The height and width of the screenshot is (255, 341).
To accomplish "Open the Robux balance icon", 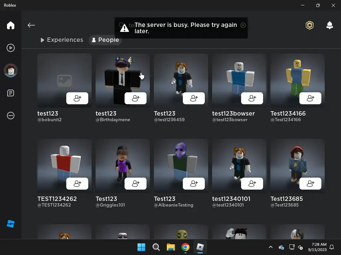I will coord(309,25).
